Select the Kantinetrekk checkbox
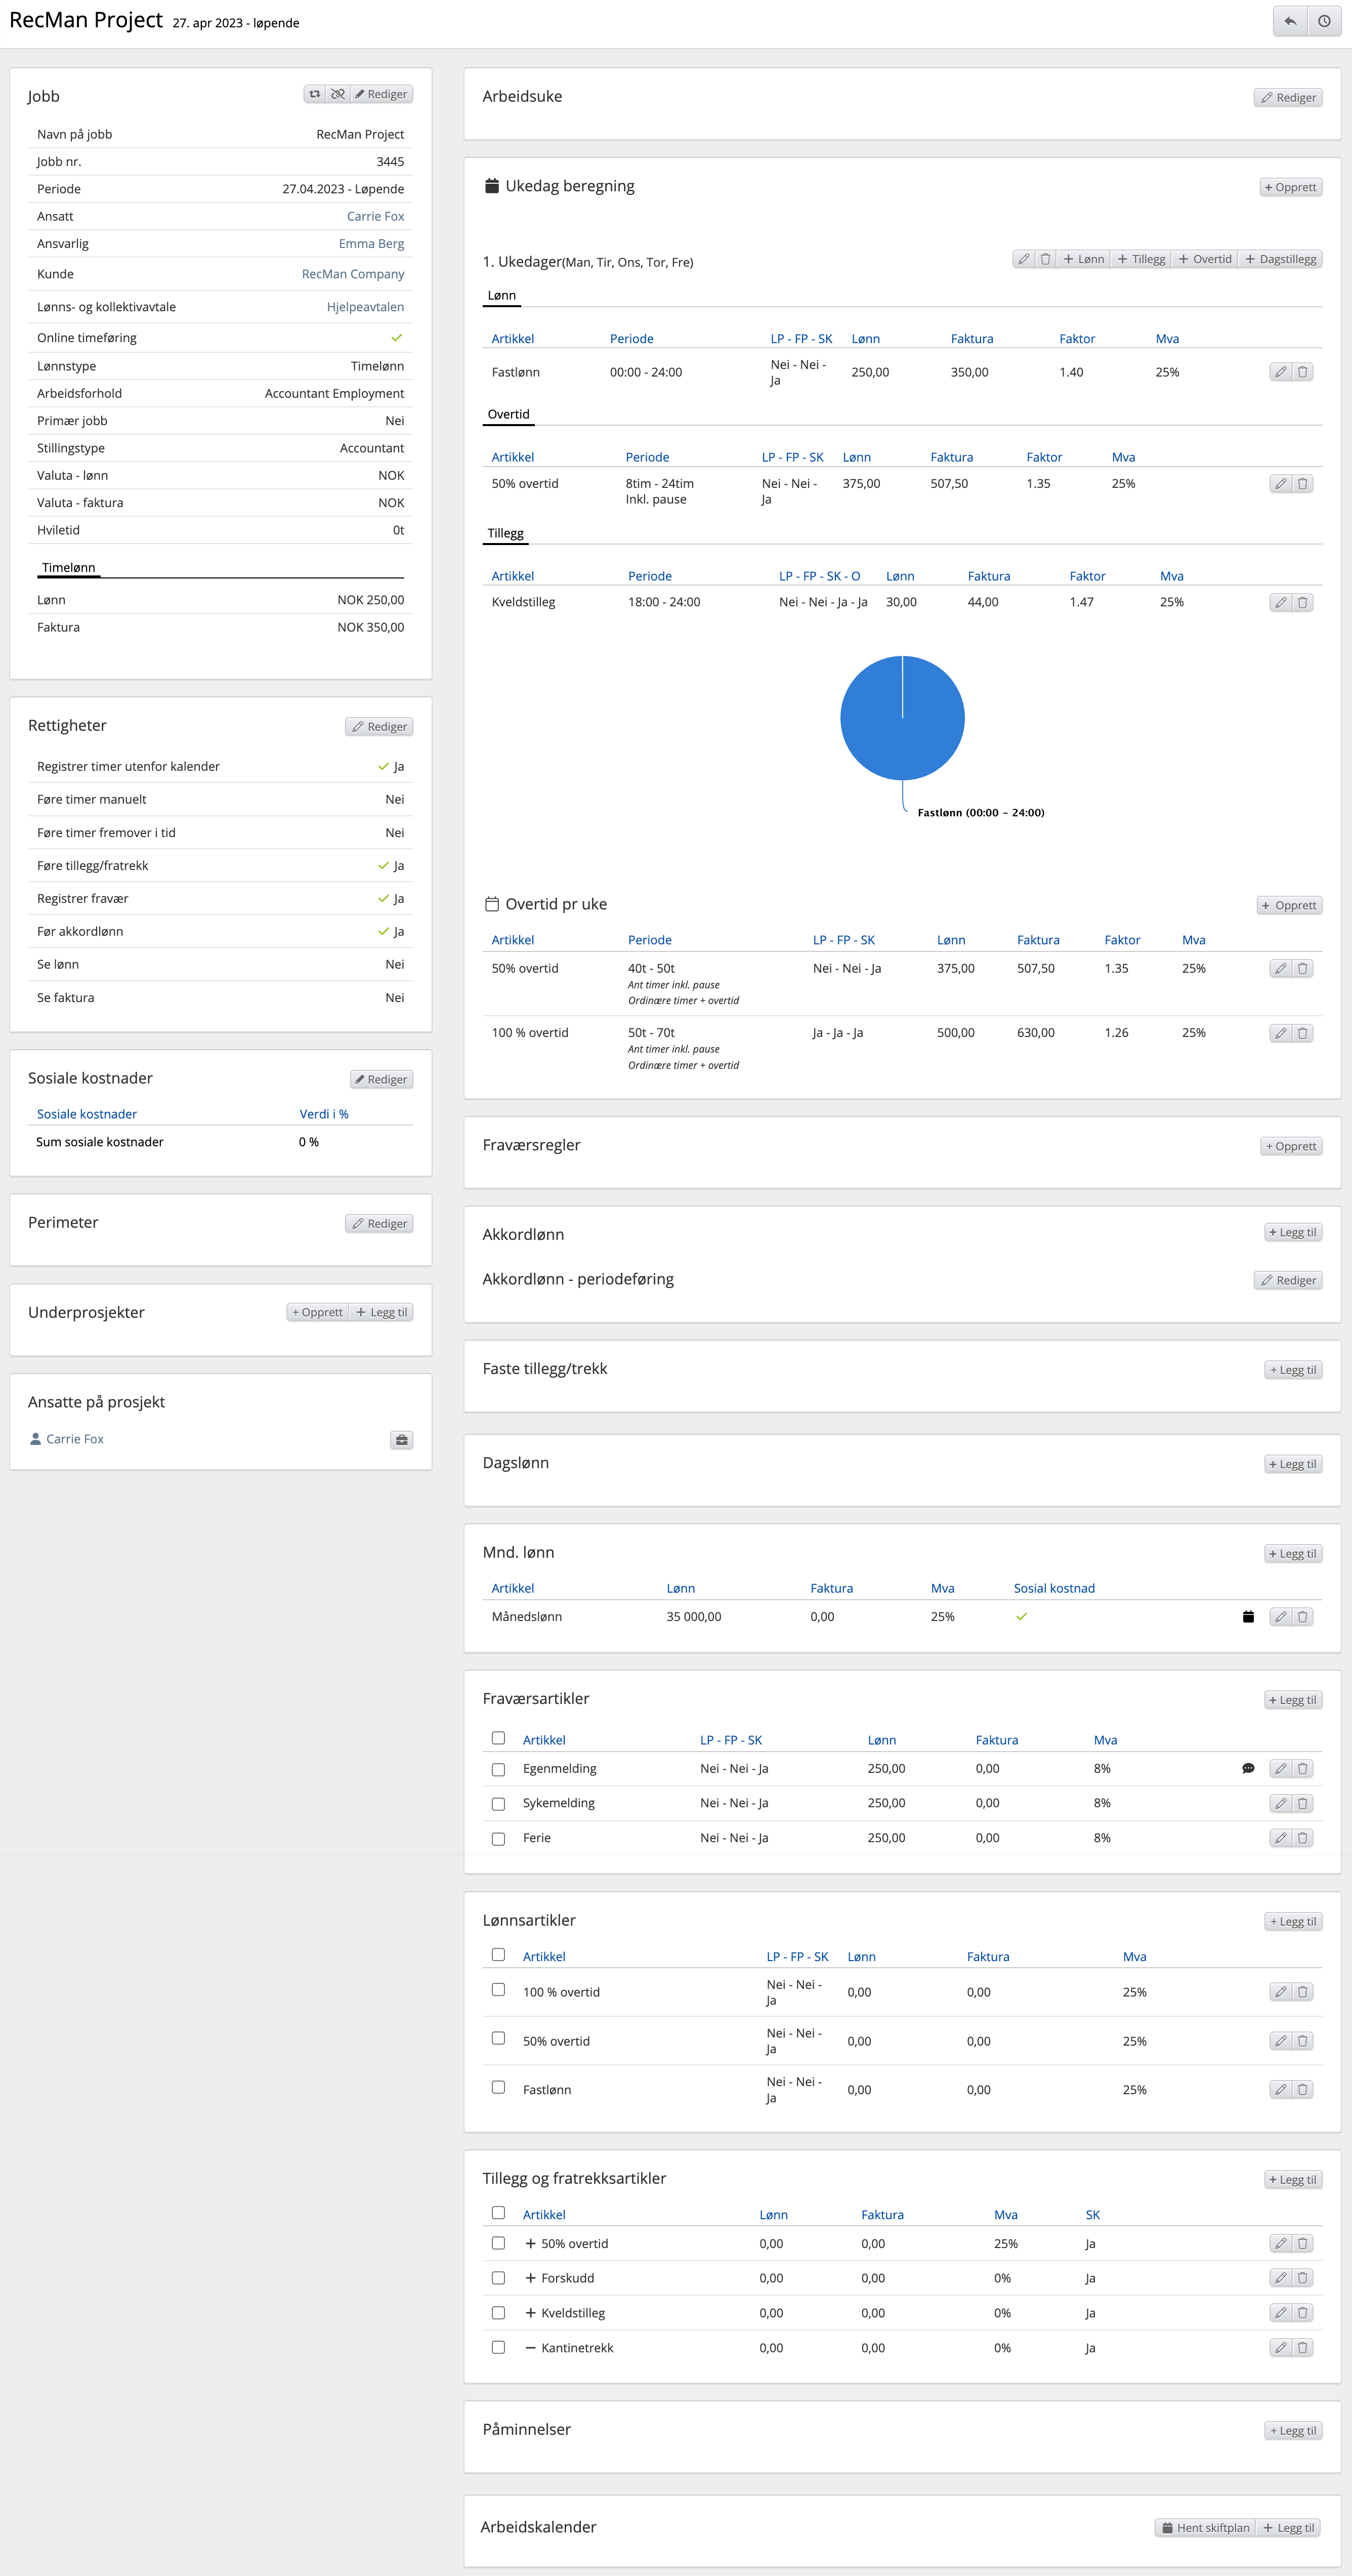 [x=498, y=2347]
